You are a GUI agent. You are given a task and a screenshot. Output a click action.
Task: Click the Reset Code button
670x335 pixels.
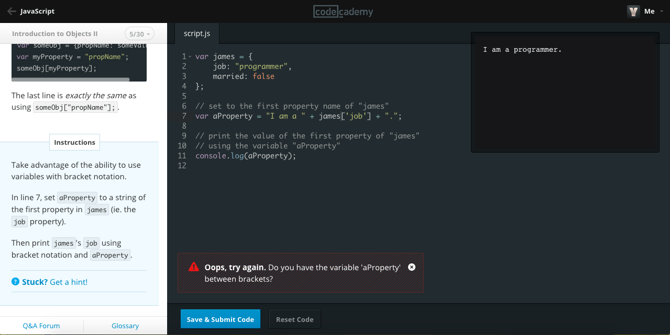click(x=294, y=319)
